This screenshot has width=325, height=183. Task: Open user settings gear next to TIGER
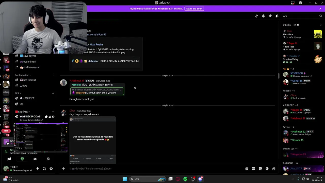point(51,169)
